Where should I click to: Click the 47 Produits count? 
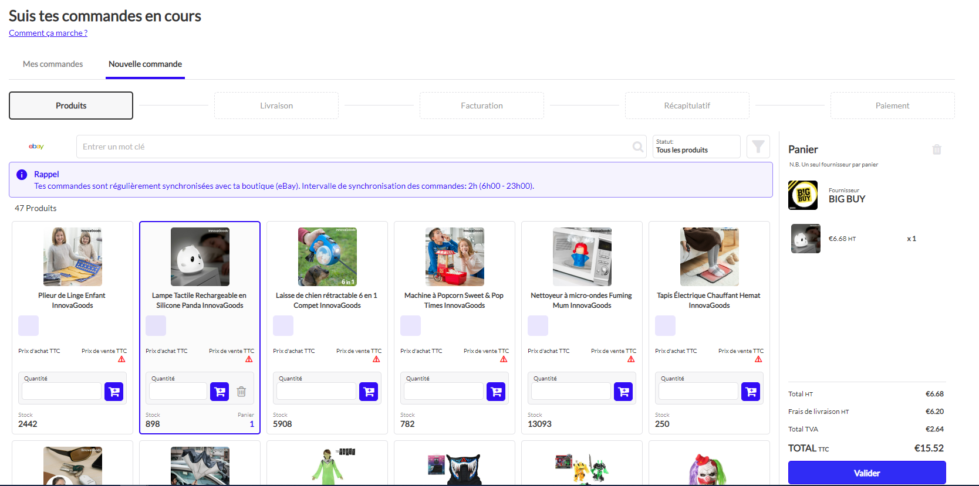coord(36,208)
